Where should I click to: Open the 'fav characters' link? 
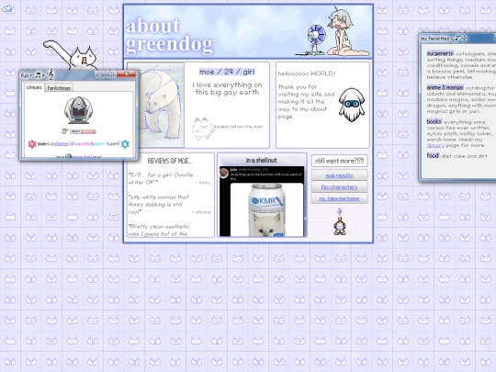pyautogui.click(x=339, y=187)
